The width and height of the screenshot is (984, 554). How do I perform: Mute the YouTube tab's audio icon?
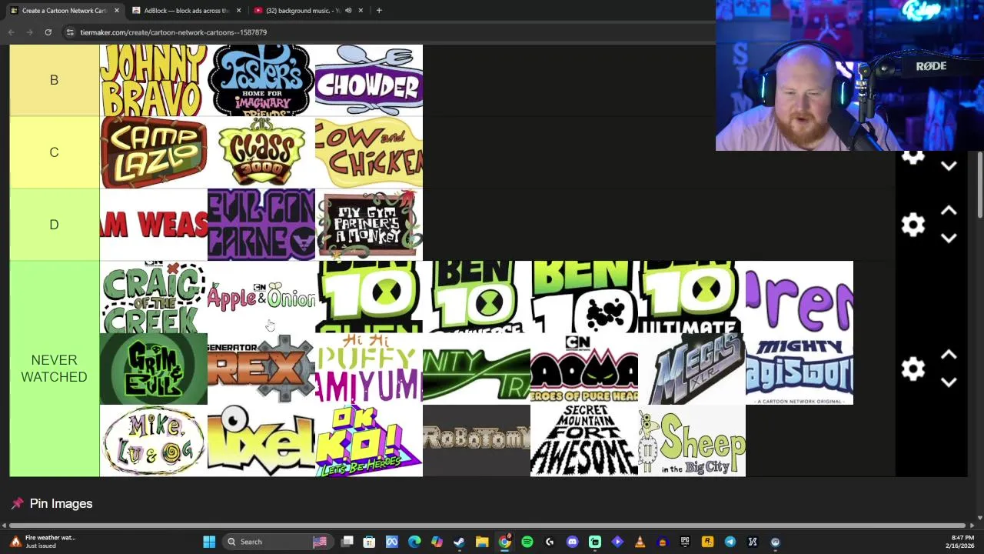[x=347, y=11]
